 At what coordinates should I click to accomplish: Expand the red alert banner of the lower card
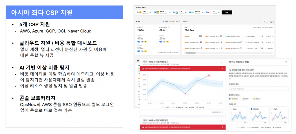222,127
